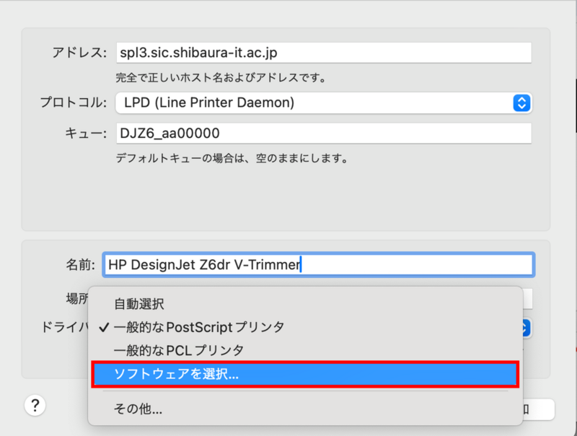Open その他... from the driver menu

[x=137, y=409]
